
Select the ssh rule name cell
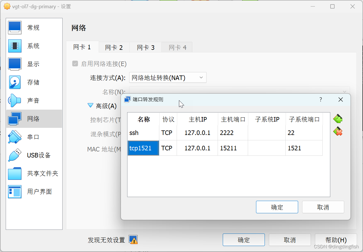143,133
